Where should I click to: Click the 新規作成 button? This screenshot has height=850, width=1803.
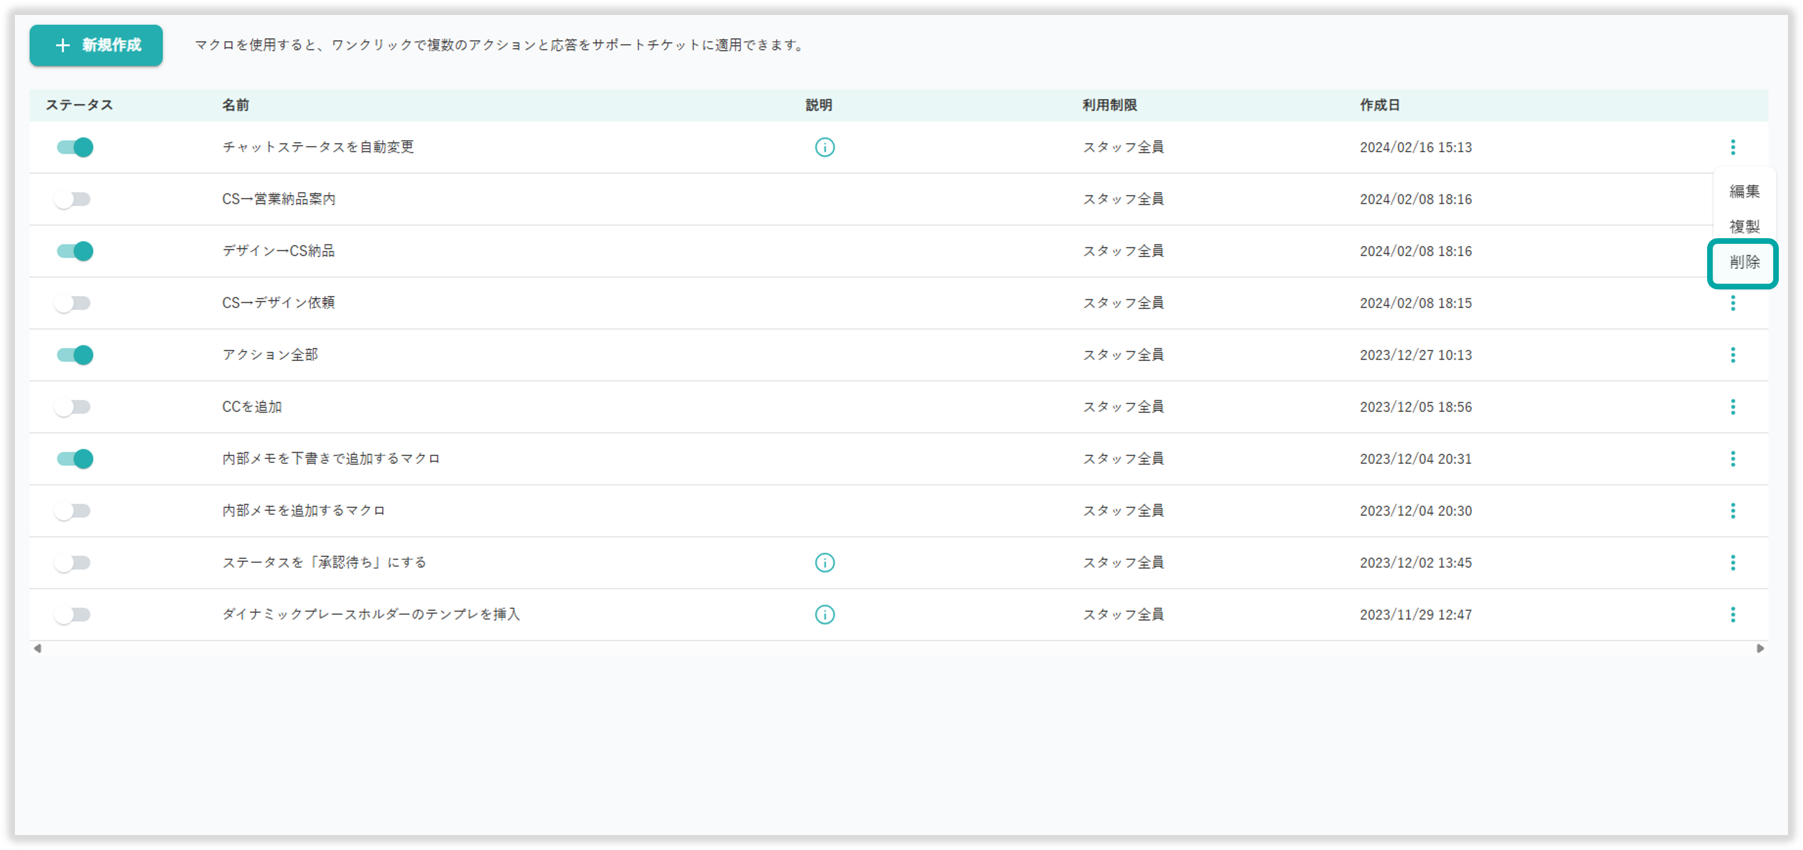96,46
